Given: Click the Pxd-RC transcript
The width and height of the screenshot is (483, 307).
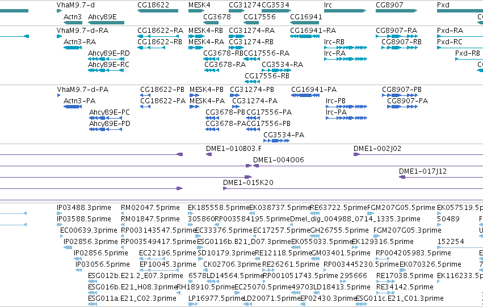Looking at the screenshot, I should [460, 48].
